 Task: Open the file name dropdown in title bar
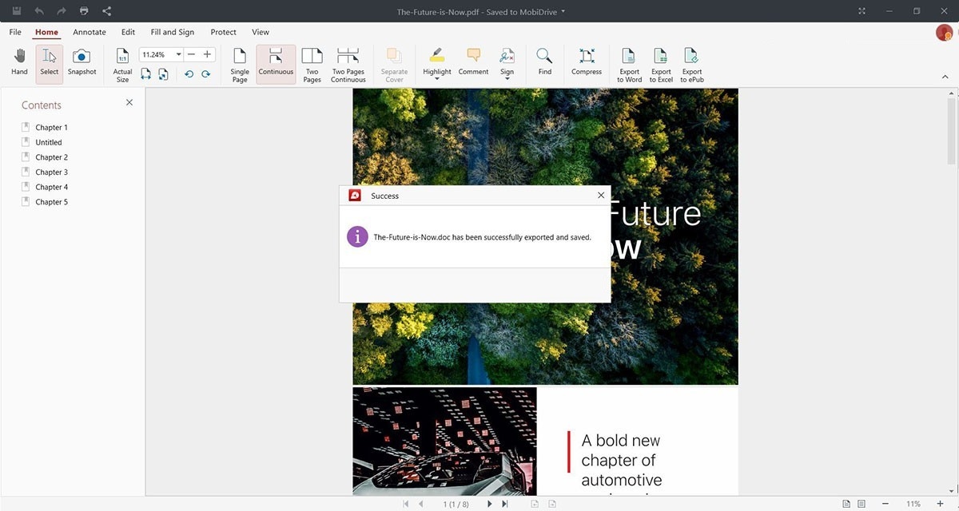563,11
